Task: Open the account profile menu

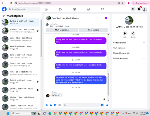Action: point(145,9)
